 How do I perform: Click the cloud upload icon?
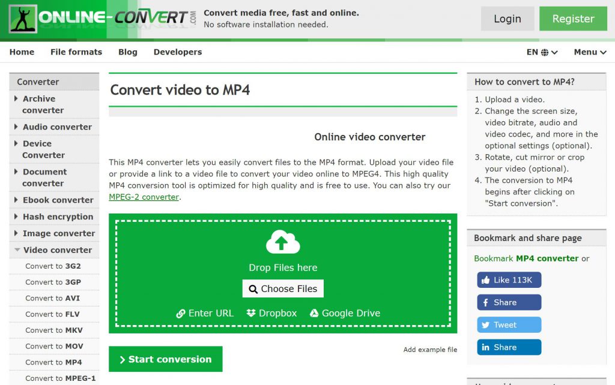pos(283,242)
